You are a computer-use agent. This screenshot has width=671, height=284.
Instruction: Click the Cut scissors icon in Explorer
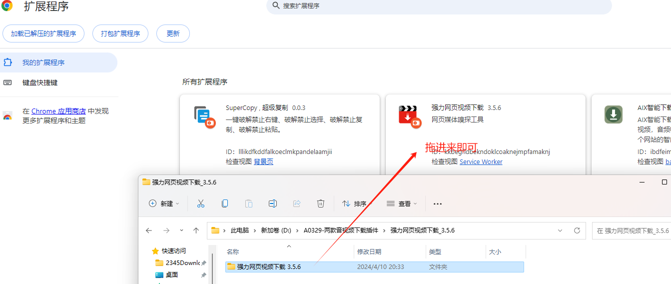click(201, 203)
